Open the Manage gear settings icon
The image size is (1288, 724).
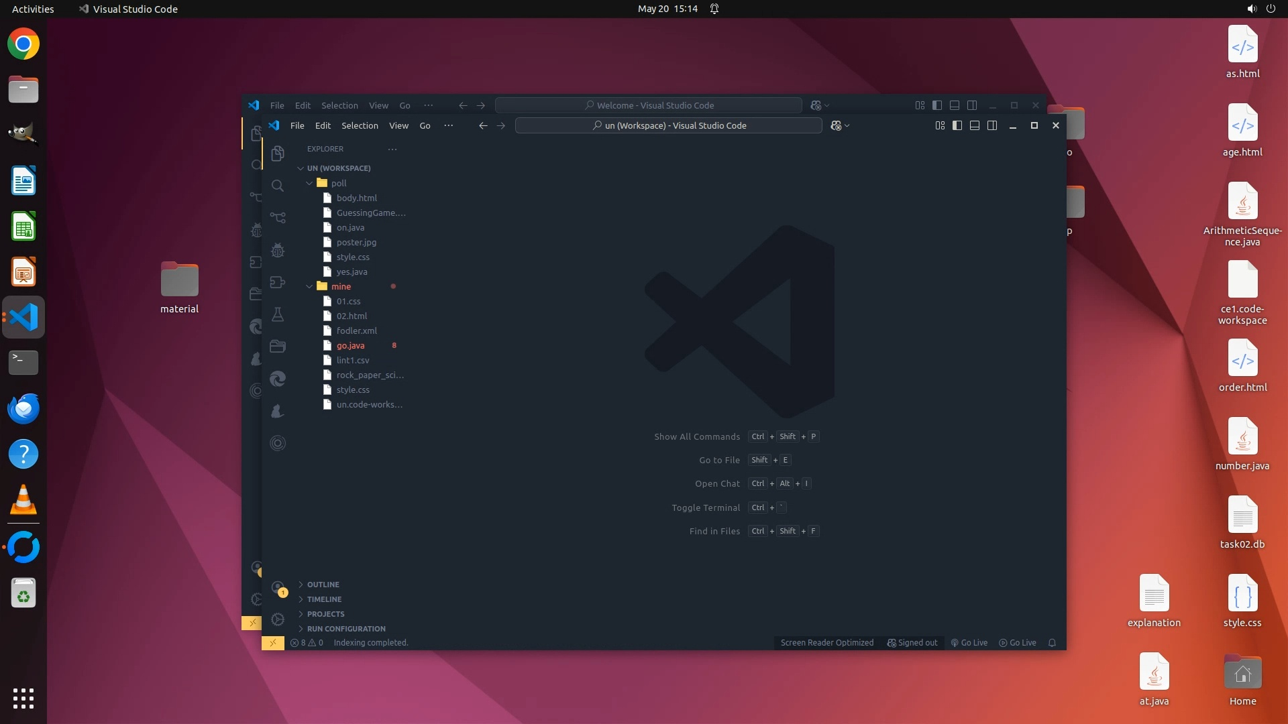pos(278,619)
